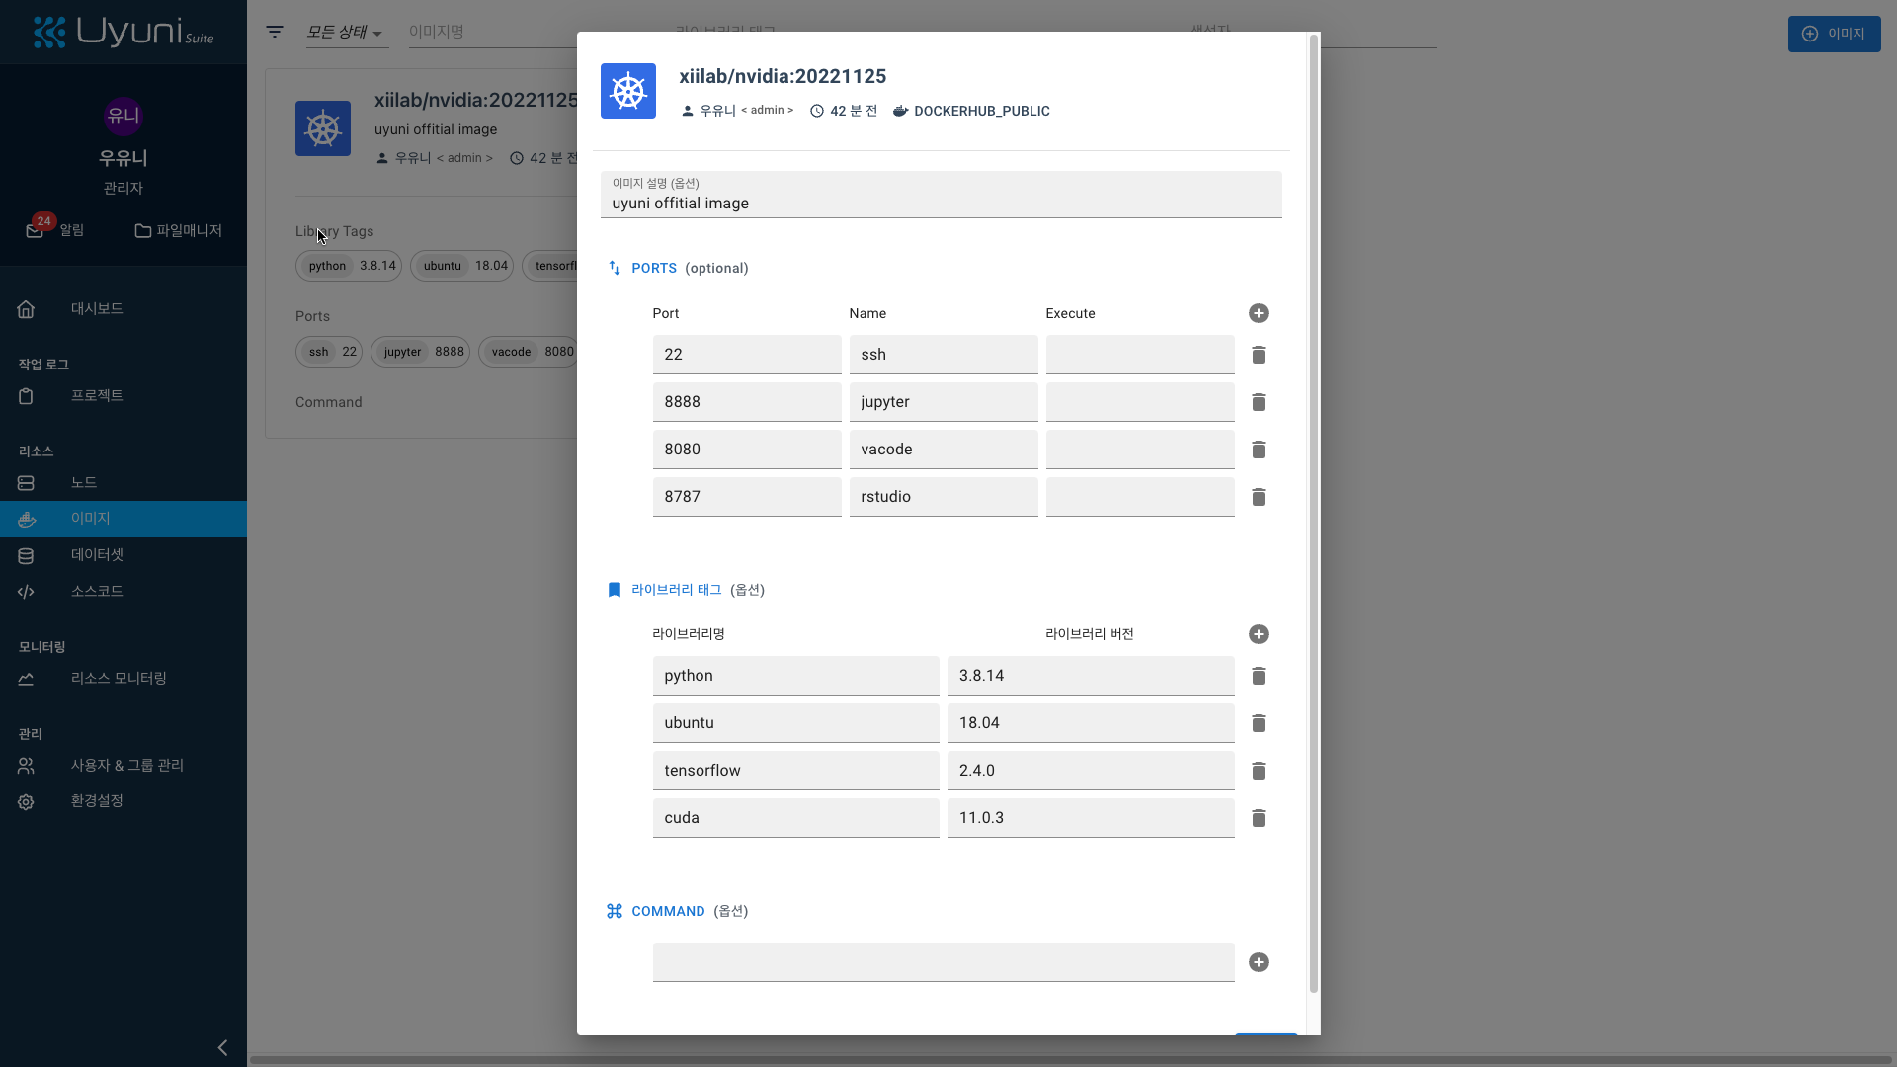1897x1067 pixels.
Task: Click DOCKERHUB_PUBLIC label in dialog header
Action: pyautogui.click(x=981, y=111)
